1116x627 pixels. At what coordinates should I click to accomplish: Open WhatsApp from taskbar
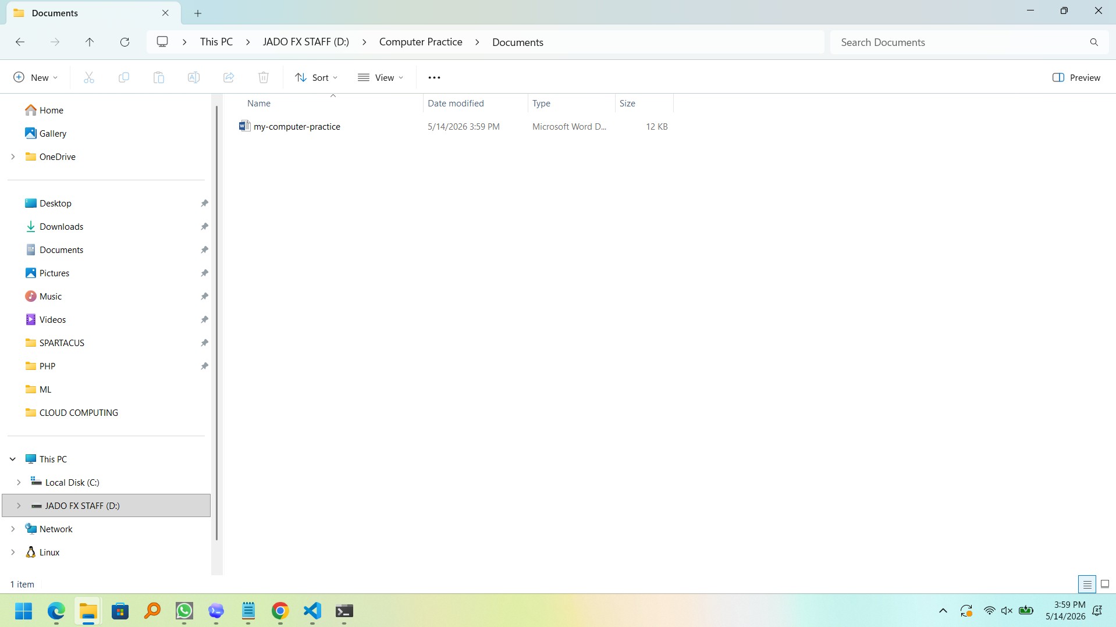pos(184,611)
